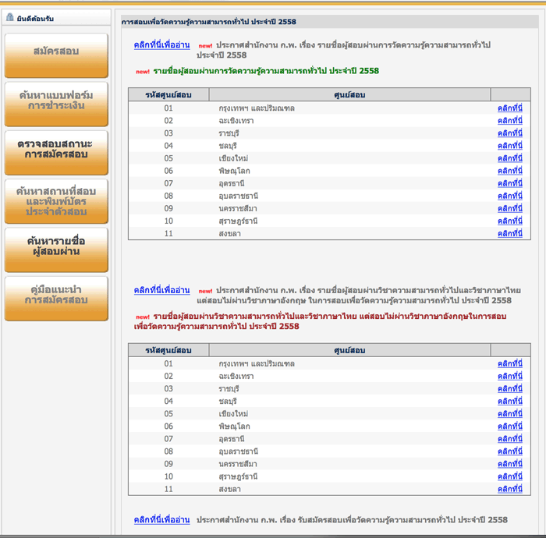Open คลิกที่นี่ for ฉะเชิงเทรา in second table
546x538 pixels.
[x=509, y=376]
